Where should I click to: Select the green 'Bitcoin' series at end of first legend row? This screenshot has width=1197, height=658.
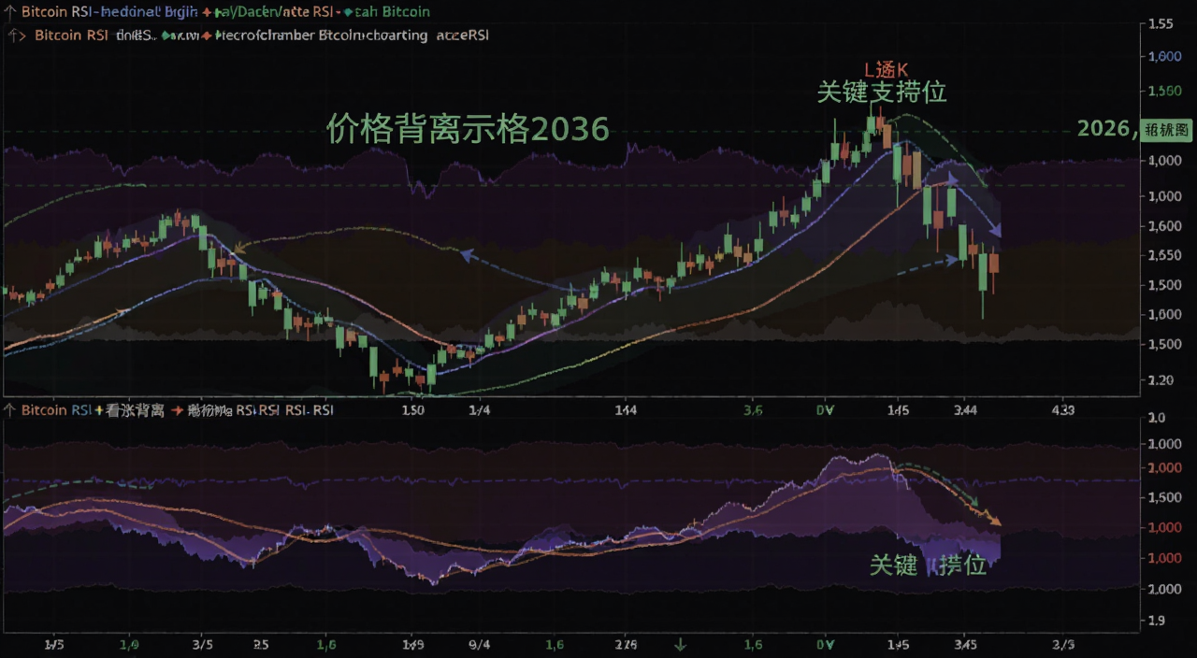pyautogui.click(x=406, y=12)
